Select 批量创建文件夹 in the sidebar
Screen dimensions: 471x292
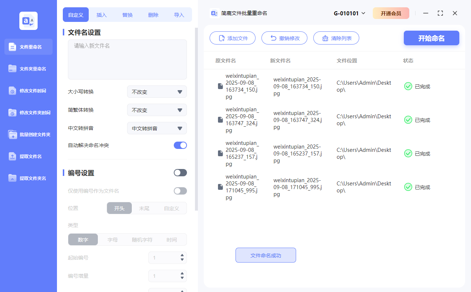[28, 134]
